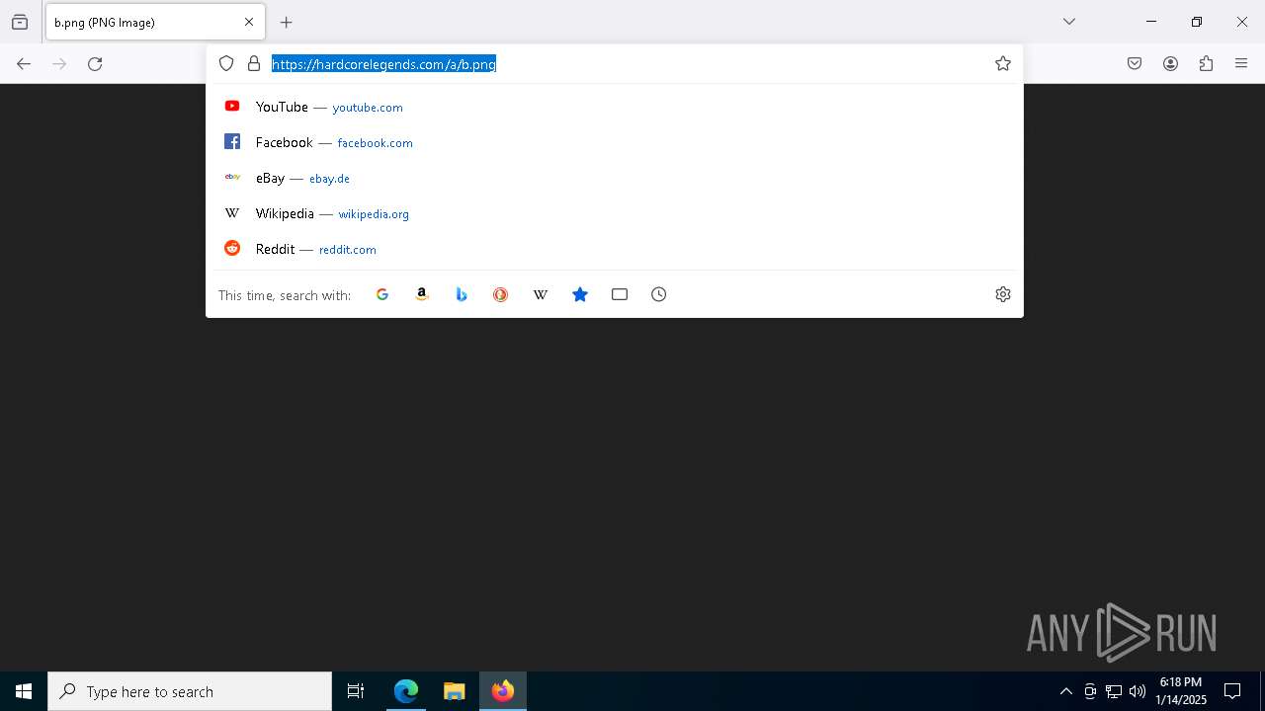Search this time with Google

(x=382, y=294)
